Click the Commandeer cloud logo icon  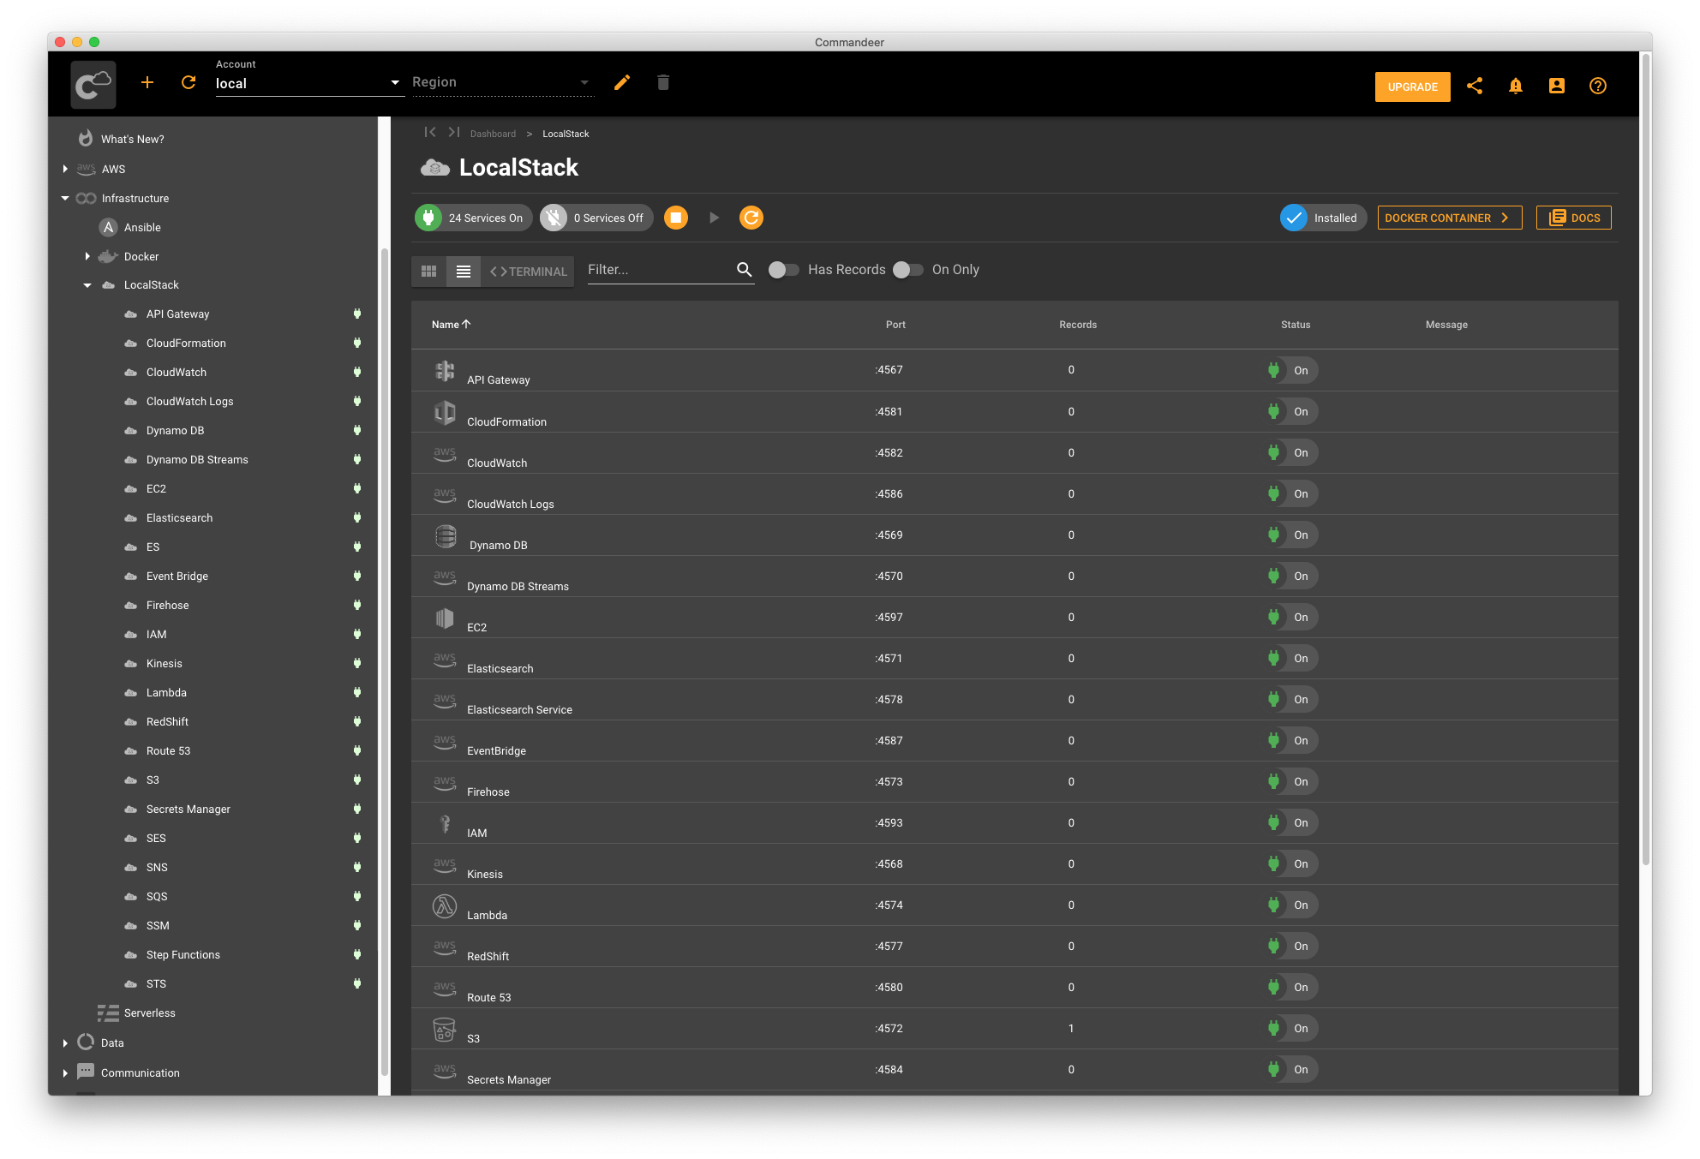(x=93, y=84)
